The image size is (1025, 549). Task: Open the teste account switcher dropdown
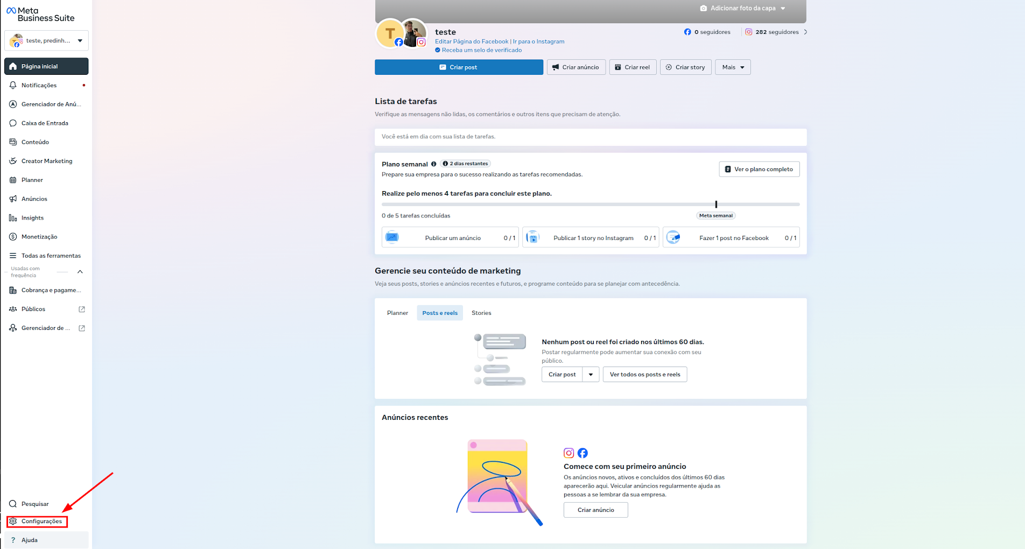tap(46, 40)
